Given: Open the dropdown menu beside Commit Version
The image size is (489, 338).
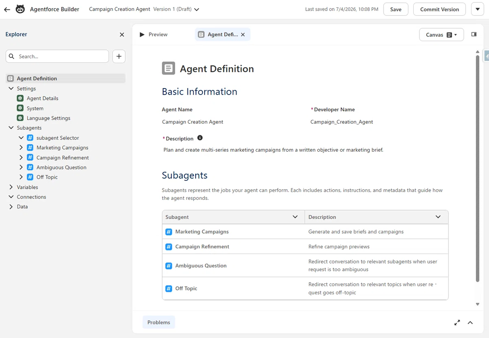Looking at the screenshot, I should (x=478, y=9).
